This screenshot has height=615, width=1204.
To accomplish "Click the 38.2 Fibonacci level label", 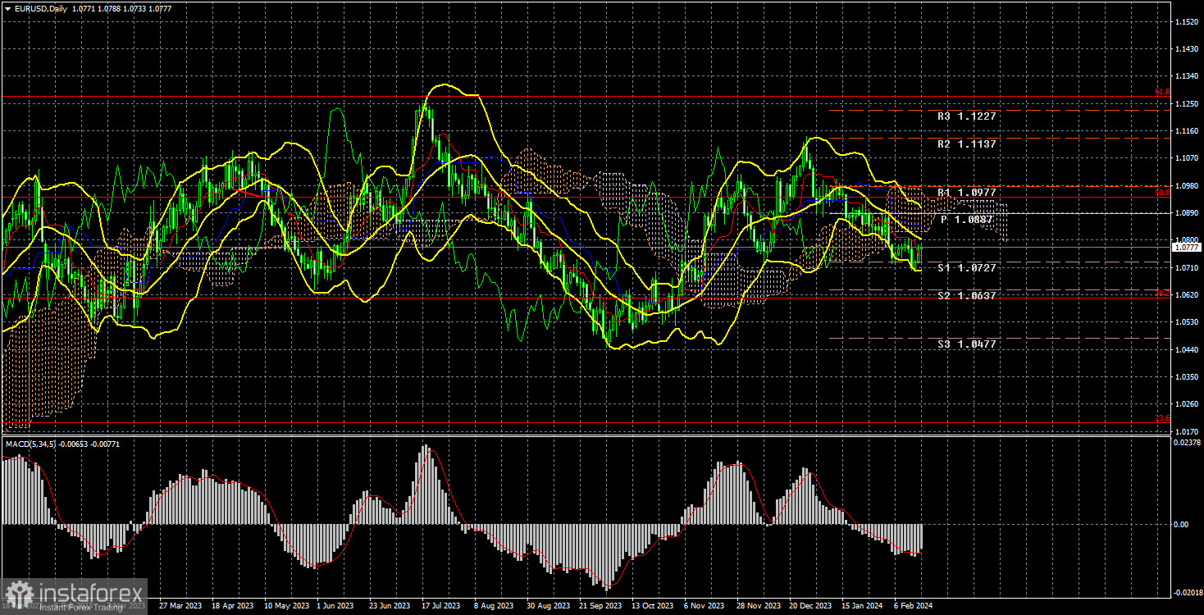I will click(x=1162, y=294).
